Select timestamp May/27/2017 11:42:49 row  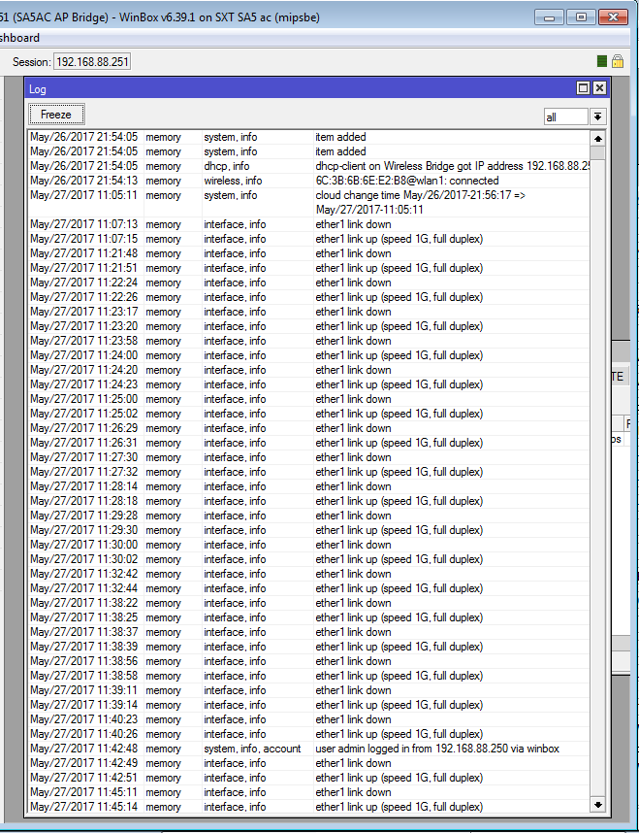coord(309,763)
